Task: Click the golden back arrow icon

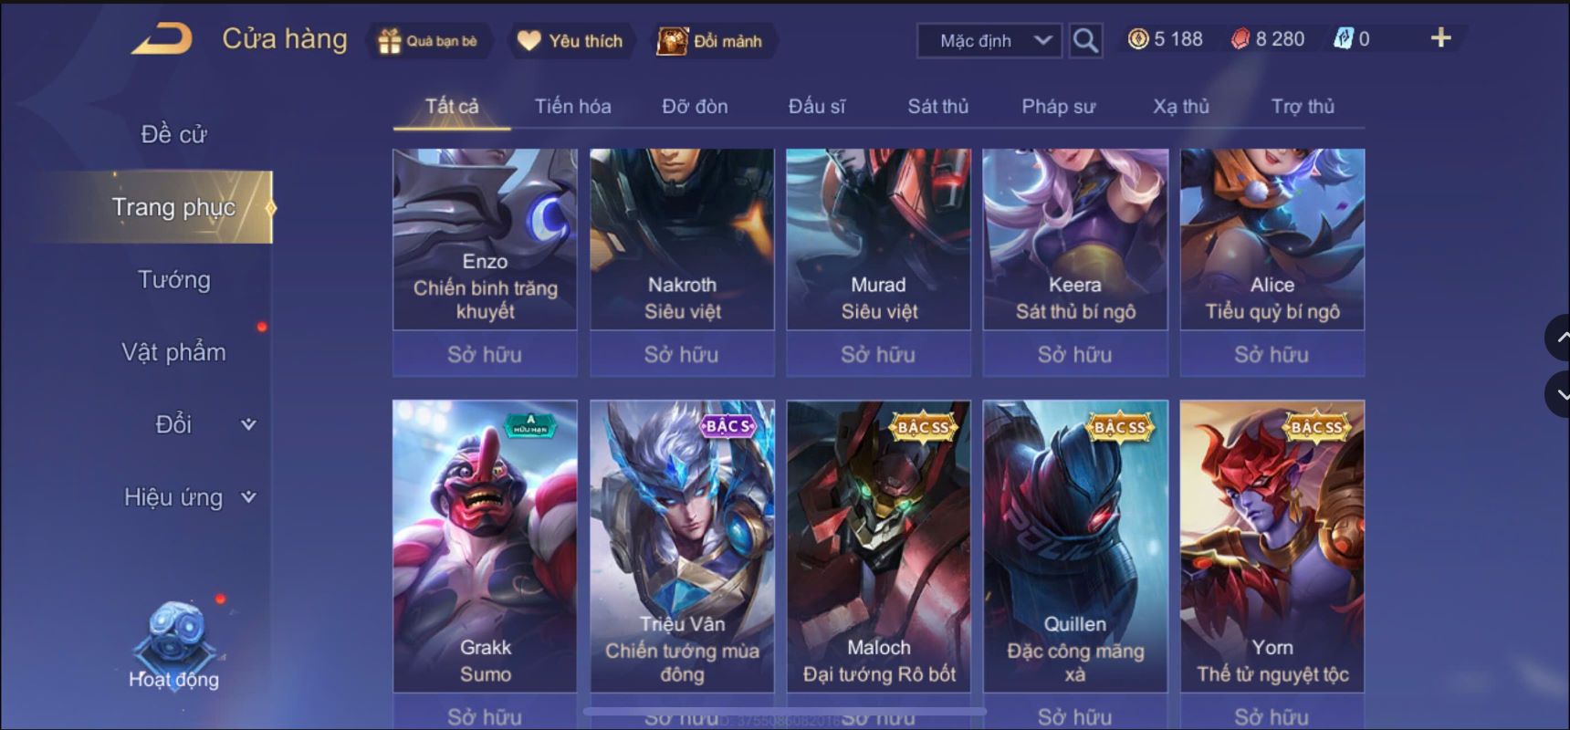Action: pyautogui.click(x=162, y=39)
